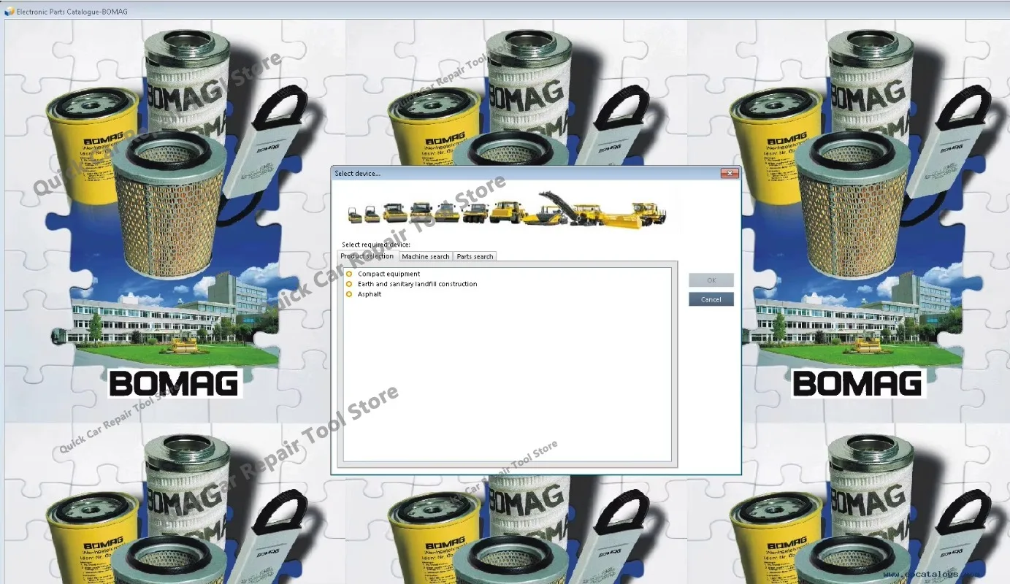Click the OK button
The image size is (1010, 584).
tap(711, 280)
